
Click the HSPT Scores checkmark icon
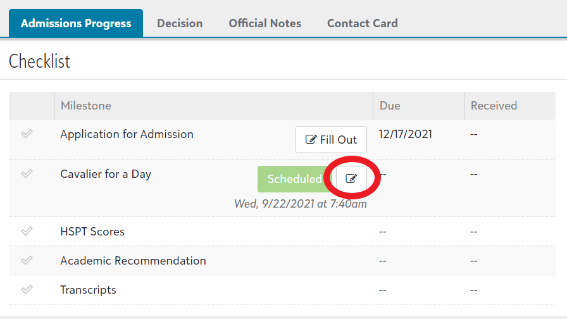[27, 232]
